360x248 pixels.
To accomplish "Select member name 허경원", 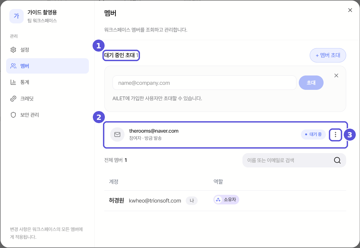I will point(117,200).
